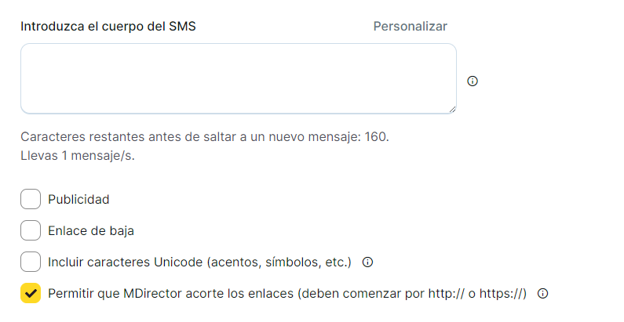The width and height of the screenshot is (624, 322).
Task: Tick the Enlace de baja checkbox
Action: click(x=31, y=230)
